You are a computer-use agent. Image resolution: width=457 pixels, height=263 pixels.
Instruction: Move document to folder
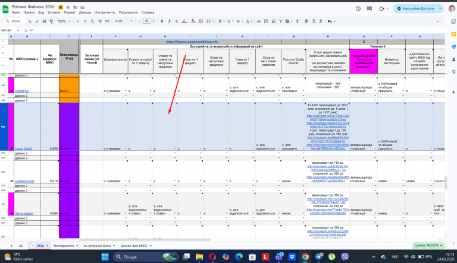pos(75,7)
